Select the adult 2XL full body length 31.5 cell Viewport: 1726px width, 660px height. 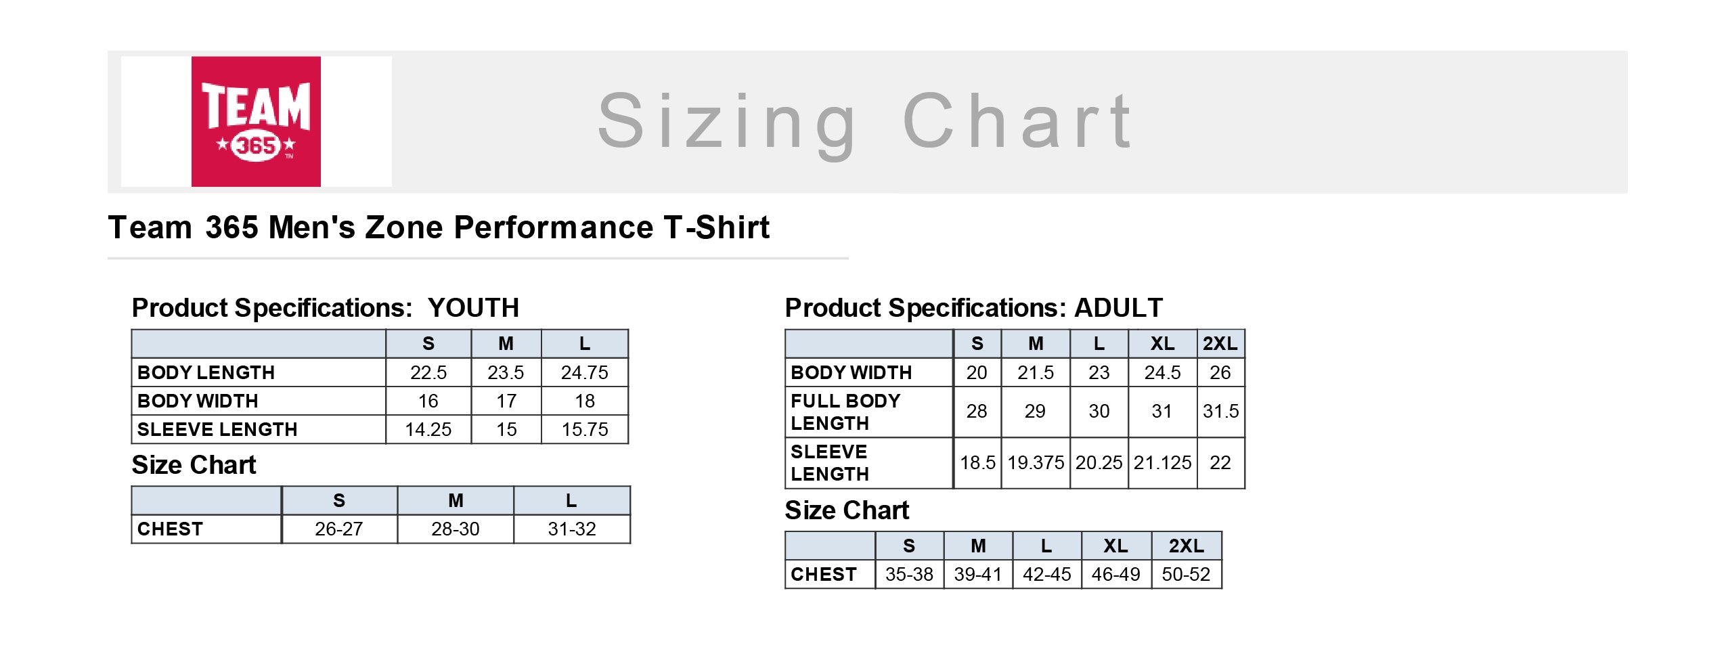click(x=1220, y=412)
